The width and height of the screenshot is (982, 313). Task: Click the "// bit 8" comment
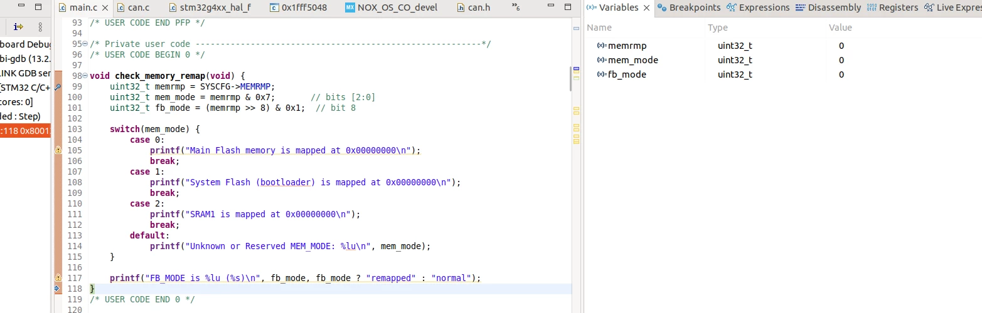point(336,108)
